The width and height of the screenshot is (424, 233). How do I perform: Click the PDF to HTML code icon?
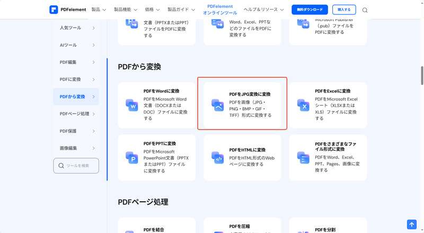218,158
